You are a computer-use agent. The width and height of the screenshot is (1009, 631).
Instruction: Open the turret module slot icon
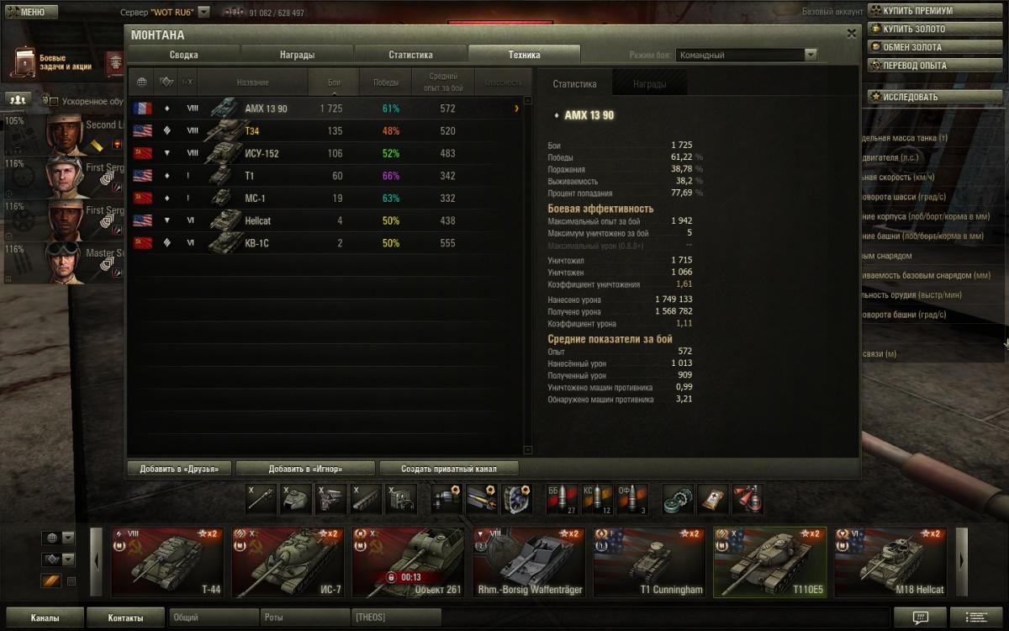296,499
